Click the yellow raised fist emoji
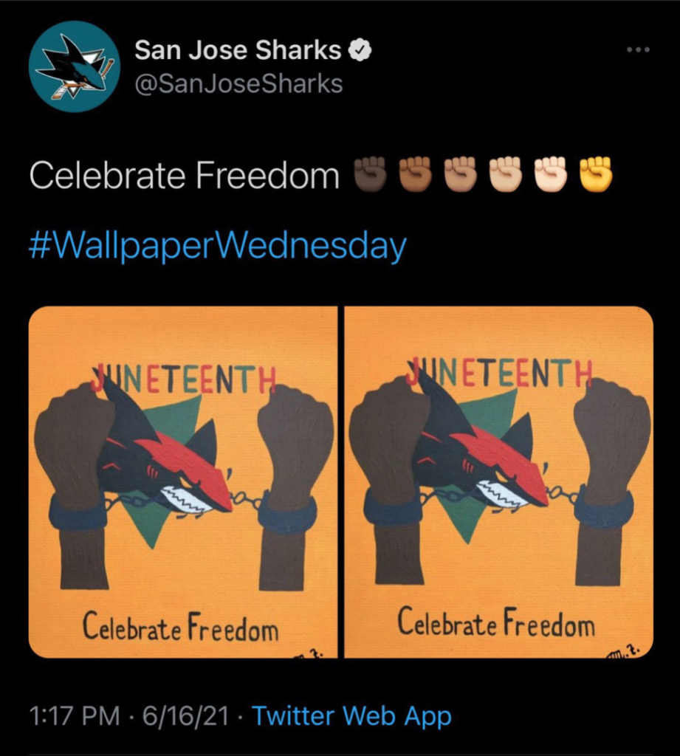This screenshot has height=756, width=680. pos(596,175)
